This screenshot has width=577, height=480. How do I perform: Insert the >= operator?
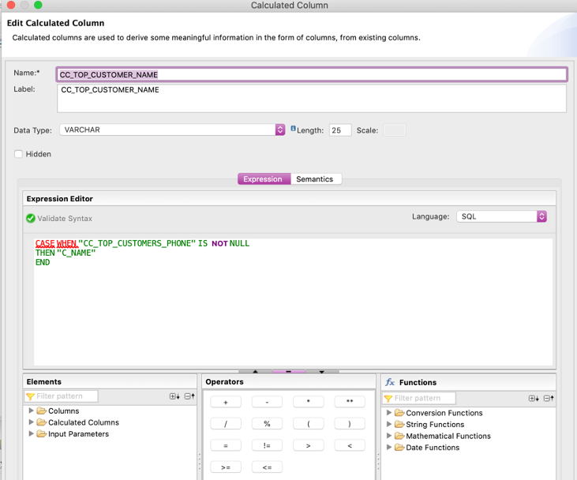pyautogui.click(x=226, y=467)
